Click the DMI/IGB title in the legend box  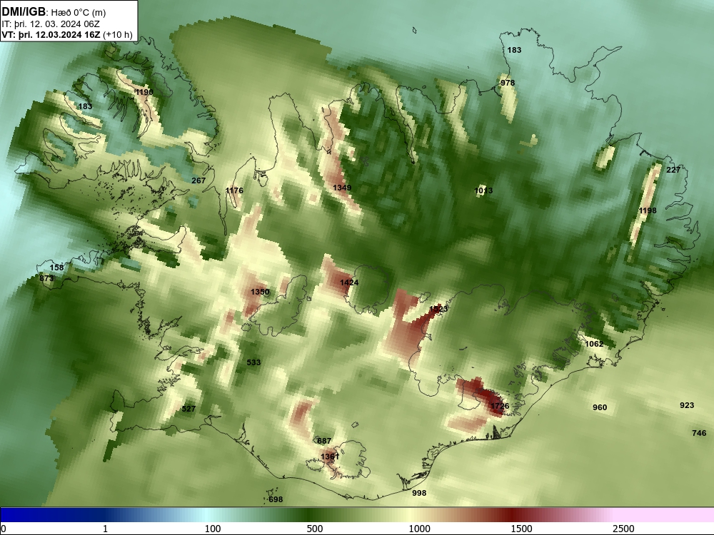[x=24, y=12]
